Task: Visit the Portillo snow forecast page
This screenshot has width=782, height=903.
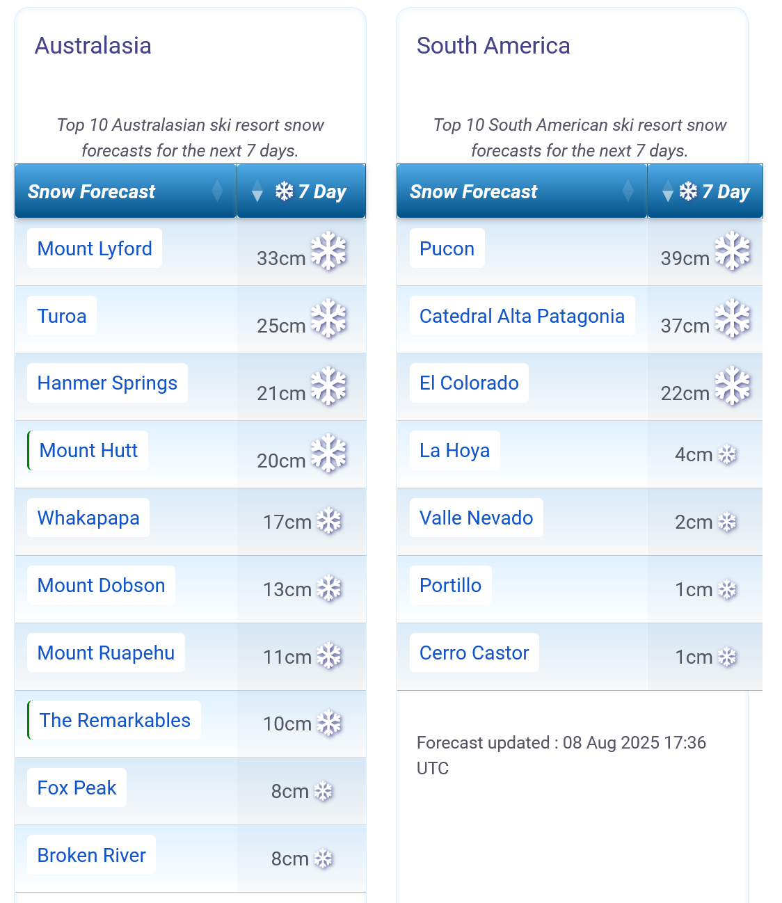Action: click(450, 585)
